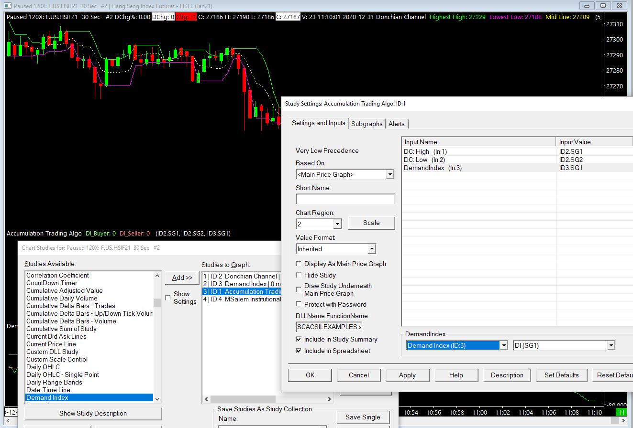Click Save Single button
Screen dimensions: 633x428
coord(363,417)
